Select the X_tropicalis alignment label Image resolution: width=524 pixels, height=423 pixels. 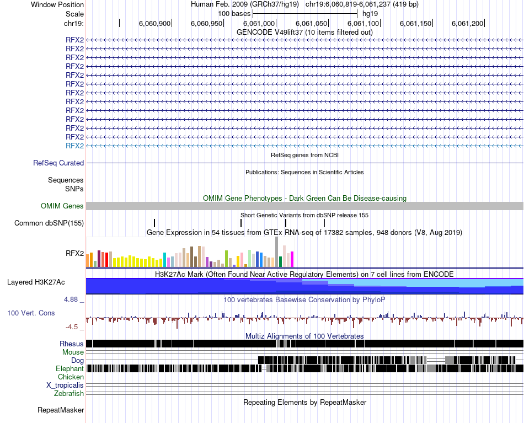coord(65,385)
